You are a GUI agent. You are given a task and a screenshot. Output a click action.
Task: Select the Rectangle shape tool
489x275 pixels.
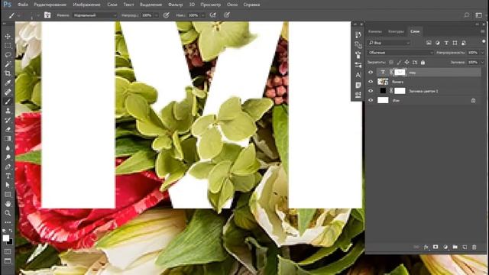coord(8,194)
